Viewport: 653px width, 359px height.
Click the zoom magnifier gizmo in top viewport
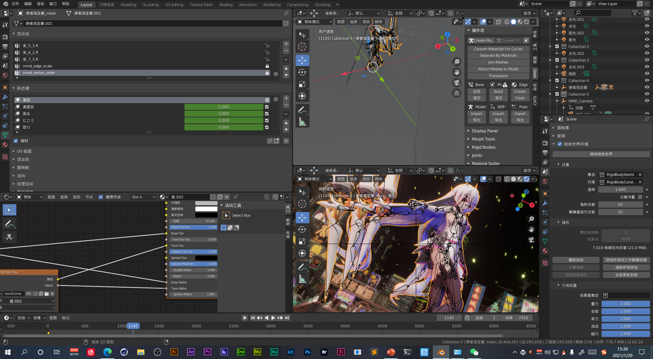tap(456, 61)
